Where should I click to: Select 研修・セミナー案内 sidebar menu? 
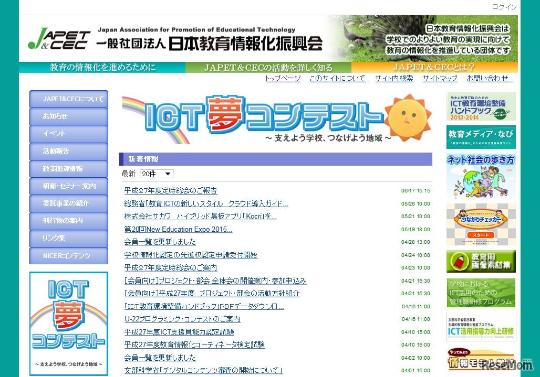tap(69, 186)
